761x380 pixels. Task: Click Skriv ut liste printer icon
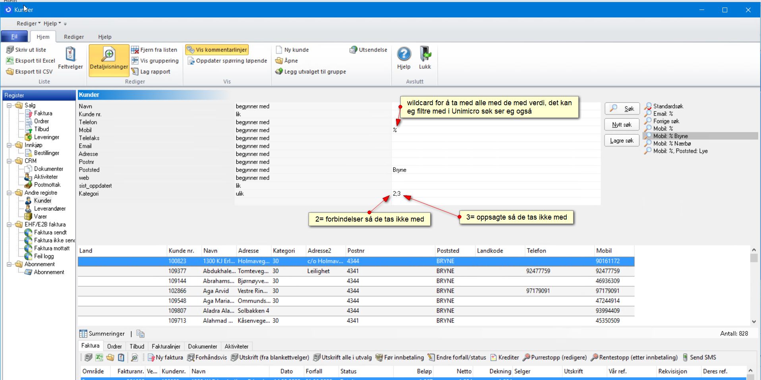tap(10, 50)
